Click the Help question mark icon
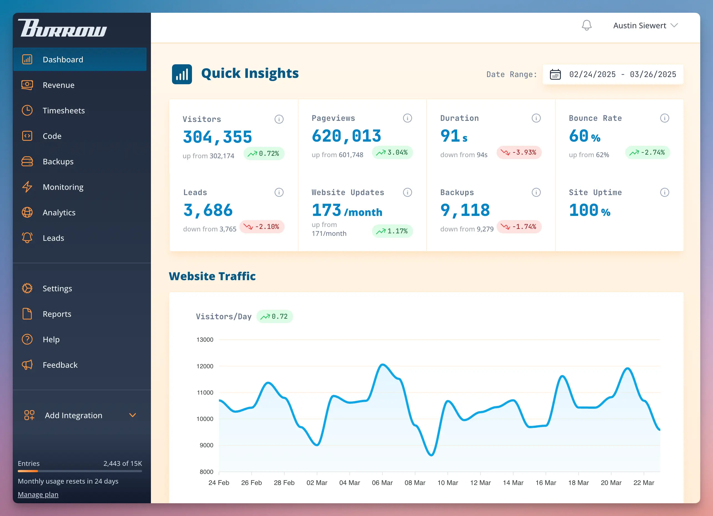This screenshot has width=713, height=516. coord(27,339)
